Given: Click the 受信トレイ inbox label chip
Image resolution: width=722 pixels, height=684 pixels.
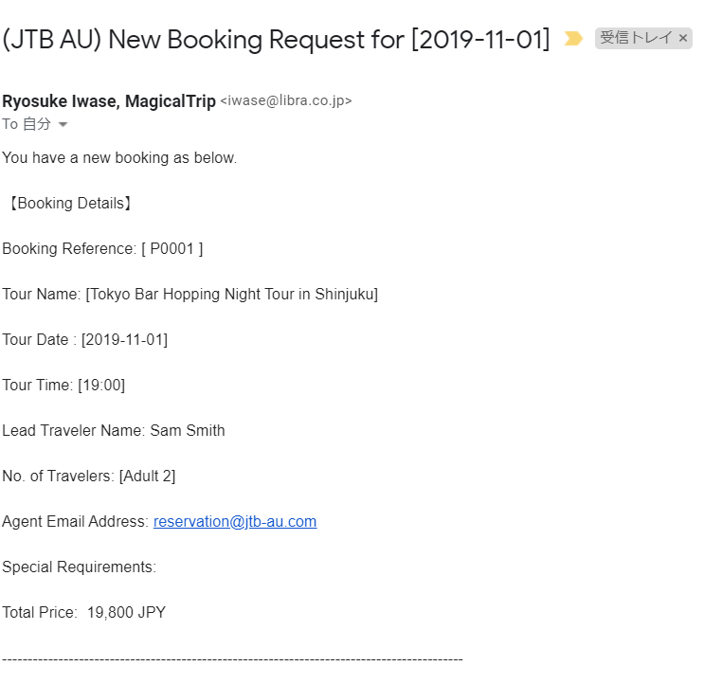Looking at the screenshot, I should click(x=636, y=39).
